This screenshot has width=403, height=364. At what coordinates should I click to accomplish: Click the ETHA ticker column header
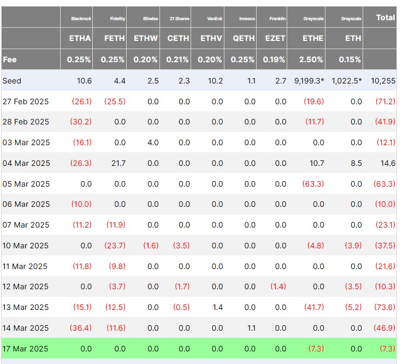79,38
